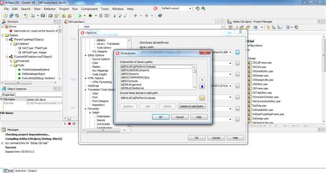Click Cancel in Options dialog

[216, 138]
